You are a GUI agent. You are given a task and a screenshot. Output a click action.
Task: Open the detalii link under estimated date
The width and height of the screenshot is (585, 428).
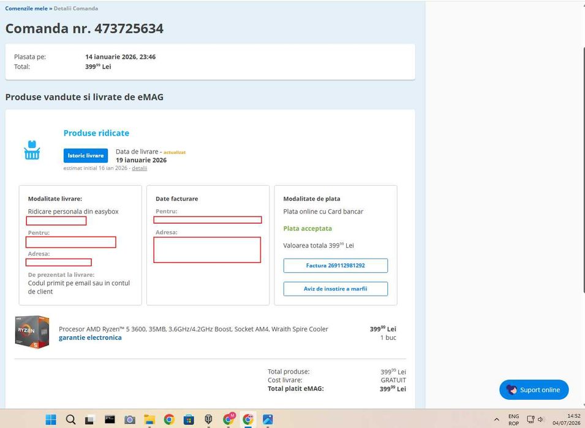pyautogui.click(x=139, y=168)
